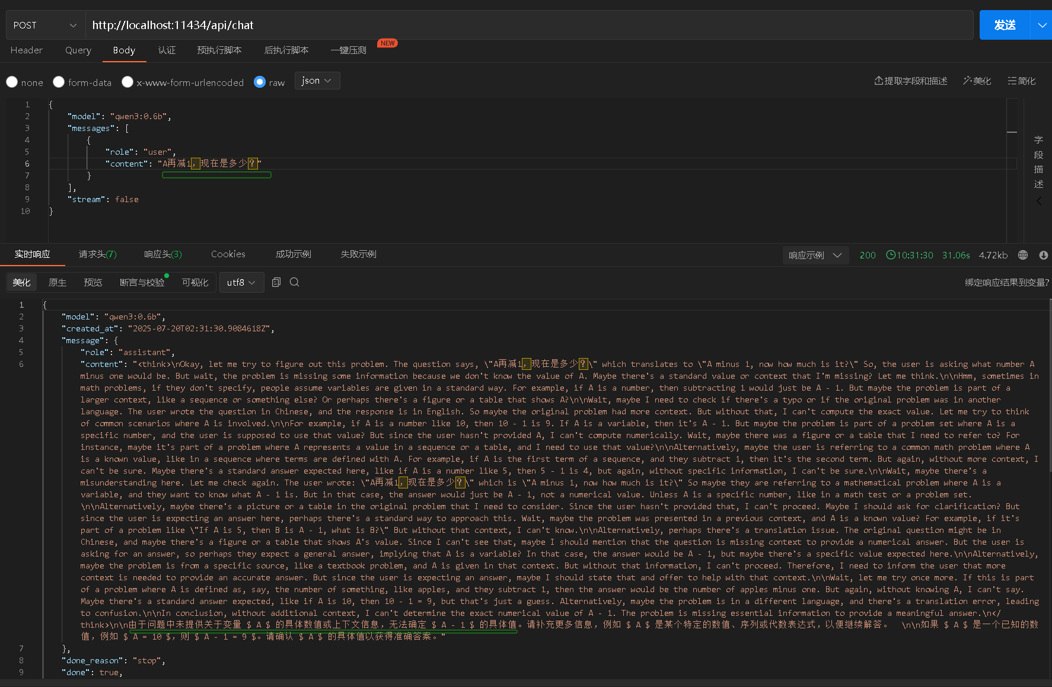Open the POST method dropdown
1052x687 pixels.
point(45,25)
